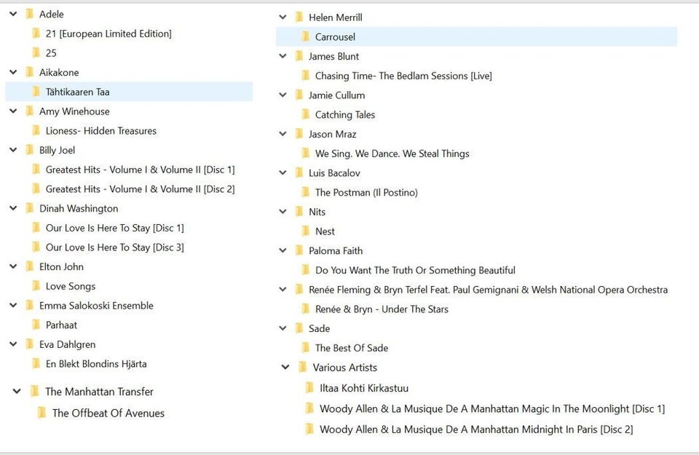This screenshot has width=699, height=455.
Task: Click folder icon of Our Love Is Here To Stay [Disc 1]
Action: pos(36,228)
